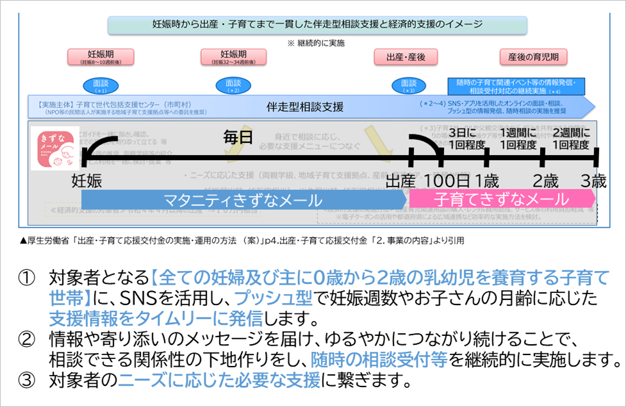Select the 妊娠 timeline start label
Image resolution: width=626 pixels, height=407 pixels.
tap(86, 180)
